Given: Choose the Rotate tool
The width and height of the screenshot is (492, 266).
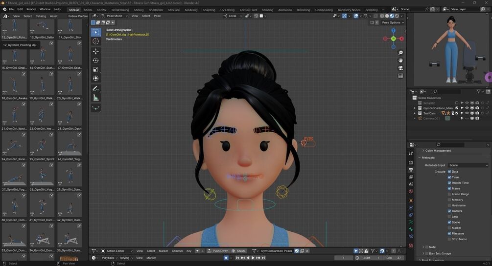Looking at the screenshot, I should point(95,61).
